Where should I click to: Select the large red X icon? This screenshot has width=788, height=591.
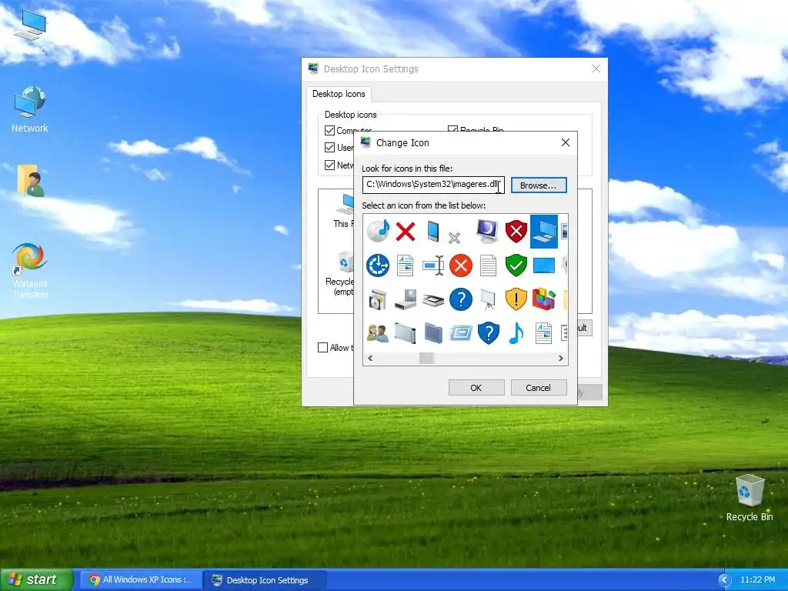click(x=406, y=232)
